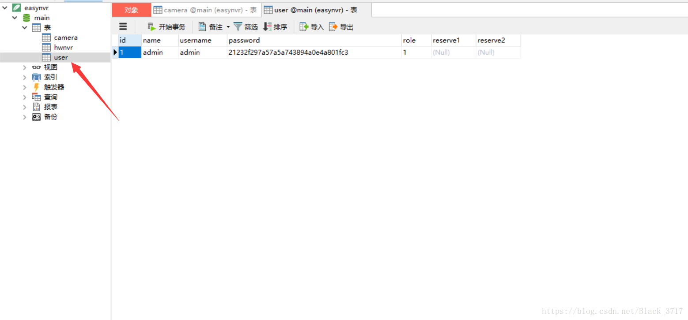Click the 导入 text label in toolbar

point(317,27)
